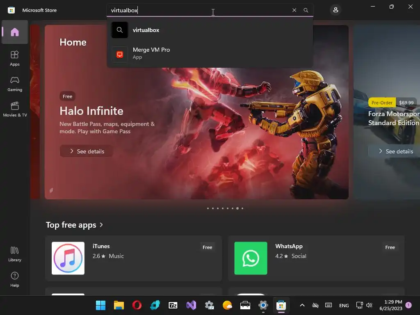Click the WhatsApp 4.2 star rating
Viewport: 420px width, 315px height.
(281, 256)
